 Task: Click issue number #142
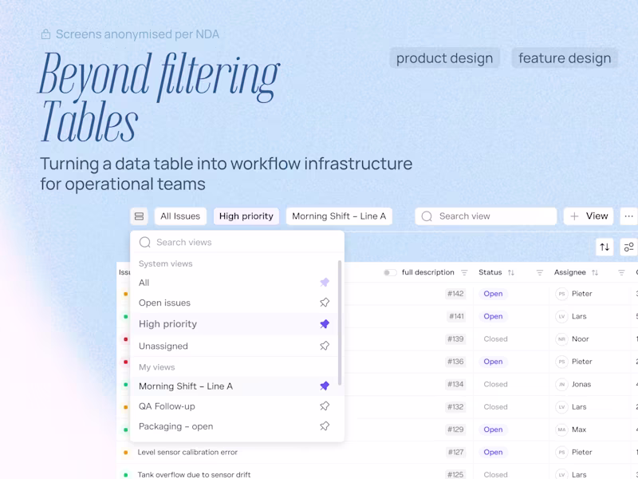pyautogui.click(x=455, y=294)
